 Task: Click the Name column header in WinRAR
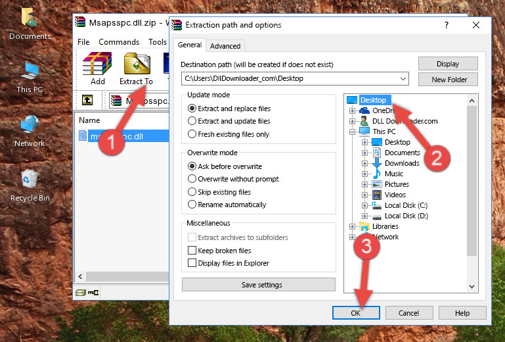pyautogui.click(x=89, y=120)
